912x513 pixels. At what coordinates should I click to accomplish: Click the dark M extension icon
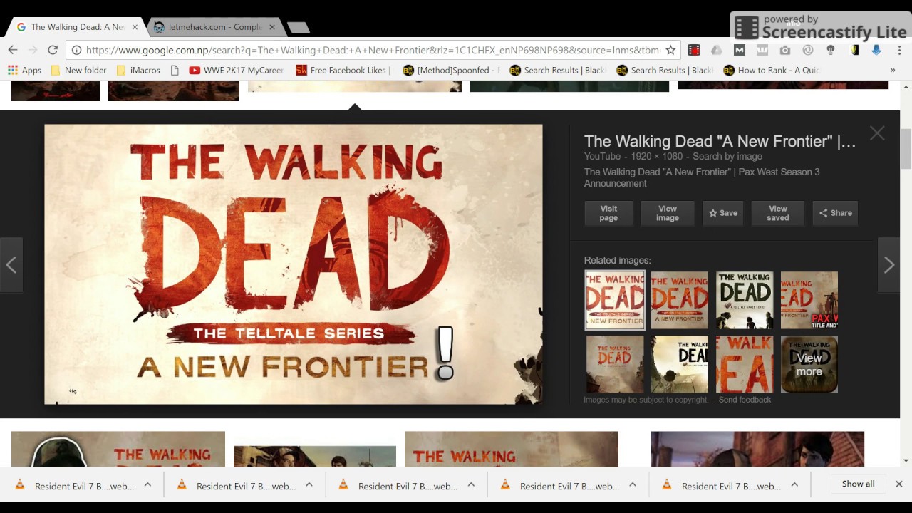coord(740,50)
